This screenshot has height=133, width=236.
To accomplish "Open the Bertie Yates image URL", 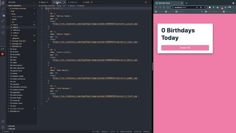I will [x=95, y=24].
